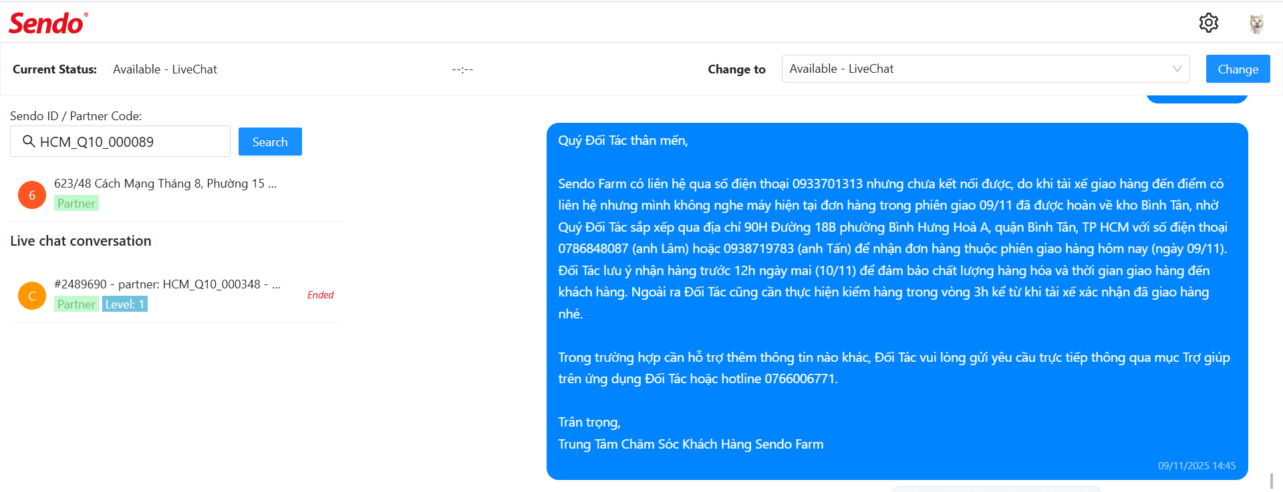
Task: Click the hotline 0766006771 sentence
Action: (698, 379)
